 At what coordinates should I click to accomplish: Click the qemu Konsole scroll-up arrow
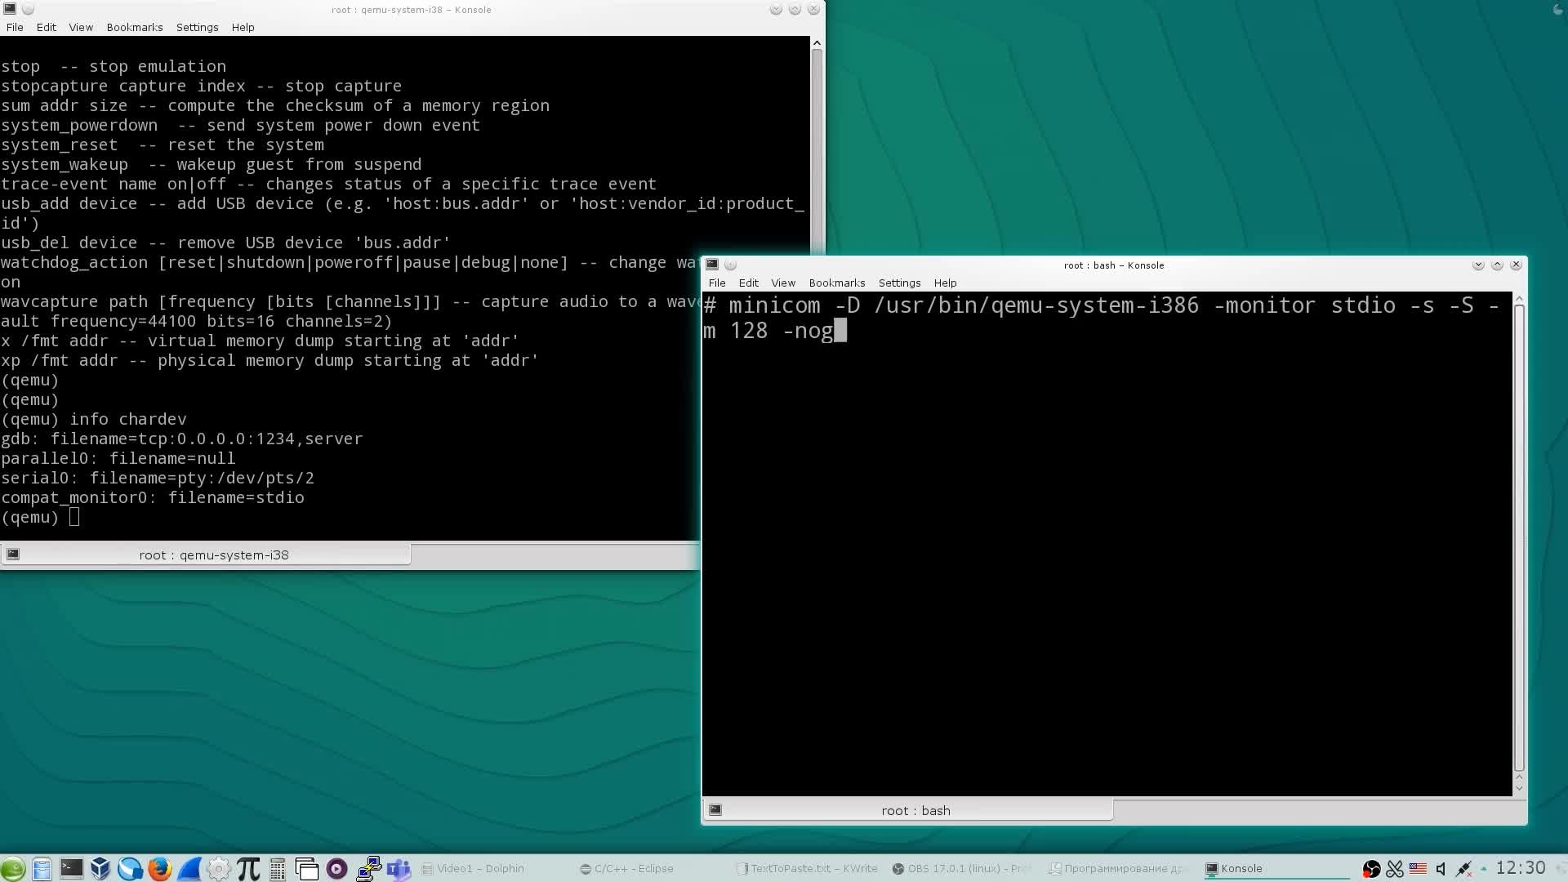click(816, 42)
